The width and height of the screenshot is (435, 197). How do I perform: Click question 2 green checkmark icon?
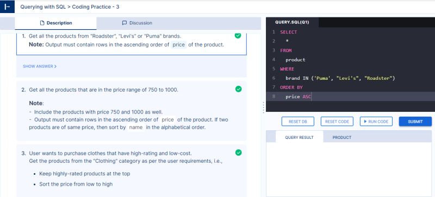[x=238, y=89]
